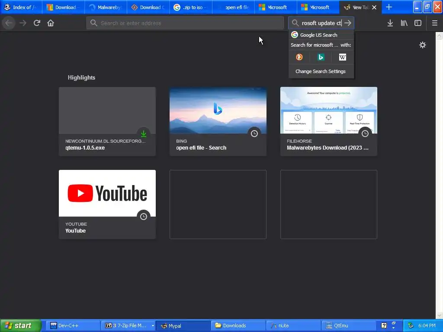The height and width of the screenshot is (332, 443).
Task: Open a new tab with plus button
Action: pos(389,7)
